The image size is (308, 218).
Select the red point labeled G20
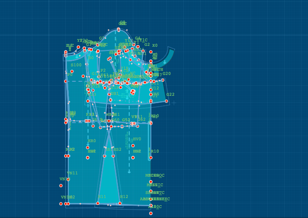pos(163,80)
